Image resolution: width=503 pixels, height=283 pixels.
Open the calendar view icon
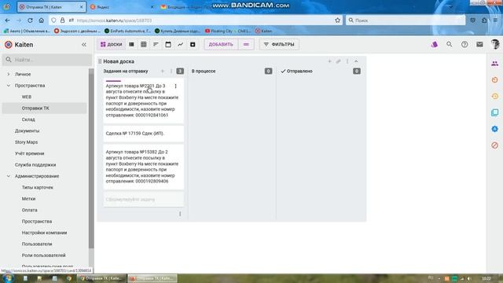[x=168, y=44]
